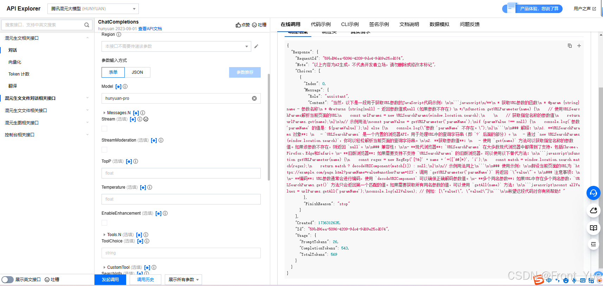
Task: Click the [*] variable icon beside ToolChoice
Action: pyautogui.click(x=140, y=241)
